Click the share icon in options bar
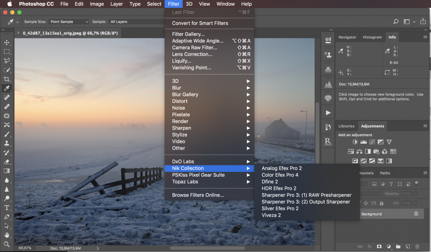The height and width of the screenshot is (252, 431). click(423, 22)
